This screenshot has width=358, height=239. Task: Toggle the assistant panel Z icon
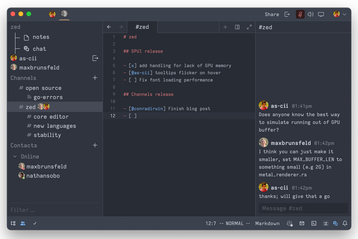tap(325, 223)
